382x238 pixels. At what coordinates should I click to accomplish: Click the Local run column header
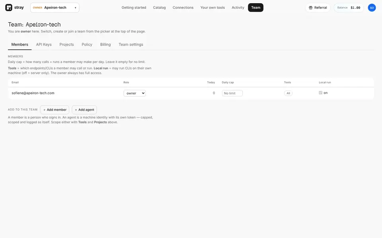pos(325,83)
